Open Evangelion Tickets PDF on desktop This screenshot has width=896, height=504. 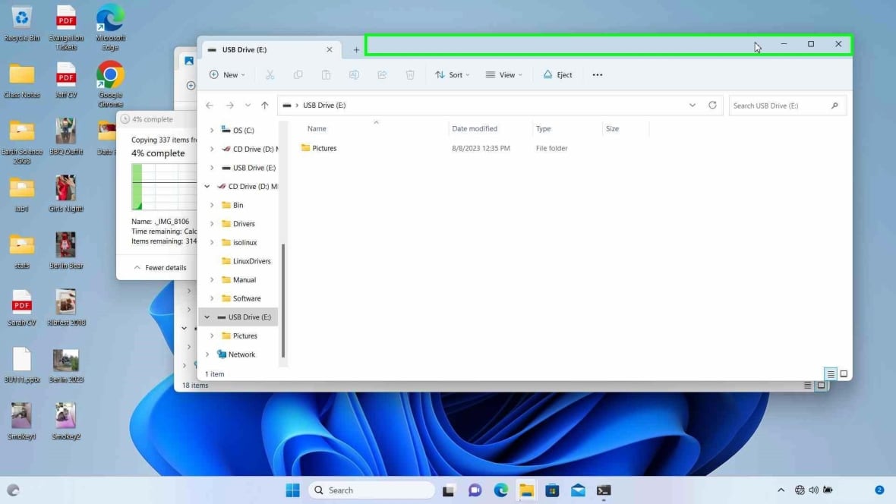(66, 27)
